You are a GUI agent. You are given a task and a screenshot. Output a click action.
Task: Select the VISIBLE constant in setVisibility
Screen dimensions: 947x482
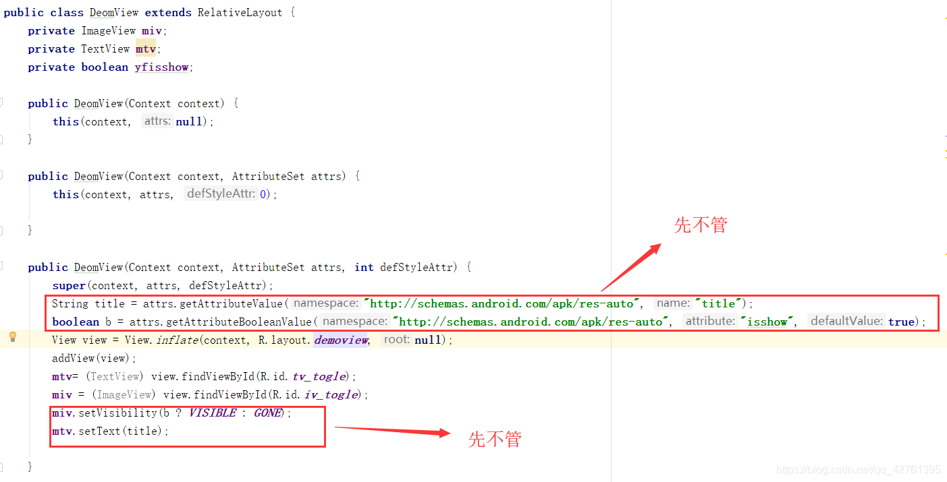tap(213, 413)
